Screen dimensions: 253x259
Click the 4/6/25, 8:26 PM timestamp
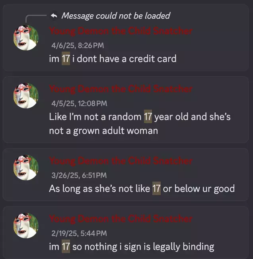pos(78,45)
